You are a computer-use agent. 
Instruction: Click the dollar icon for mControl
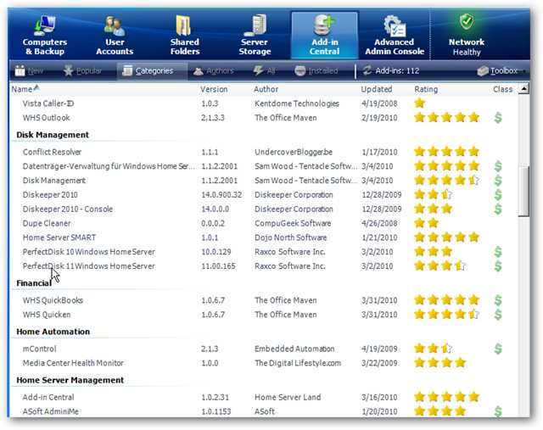click(x=498, y=349)
